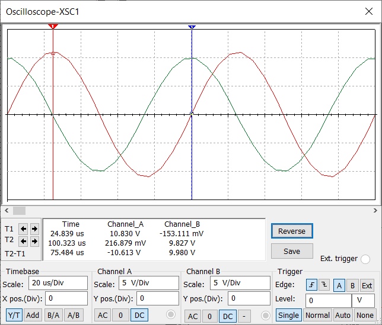Image resolution: width=382 pixels, height=325 pixels.
Task: Click the Ext. trigger terminal circle
Action: 365,259
